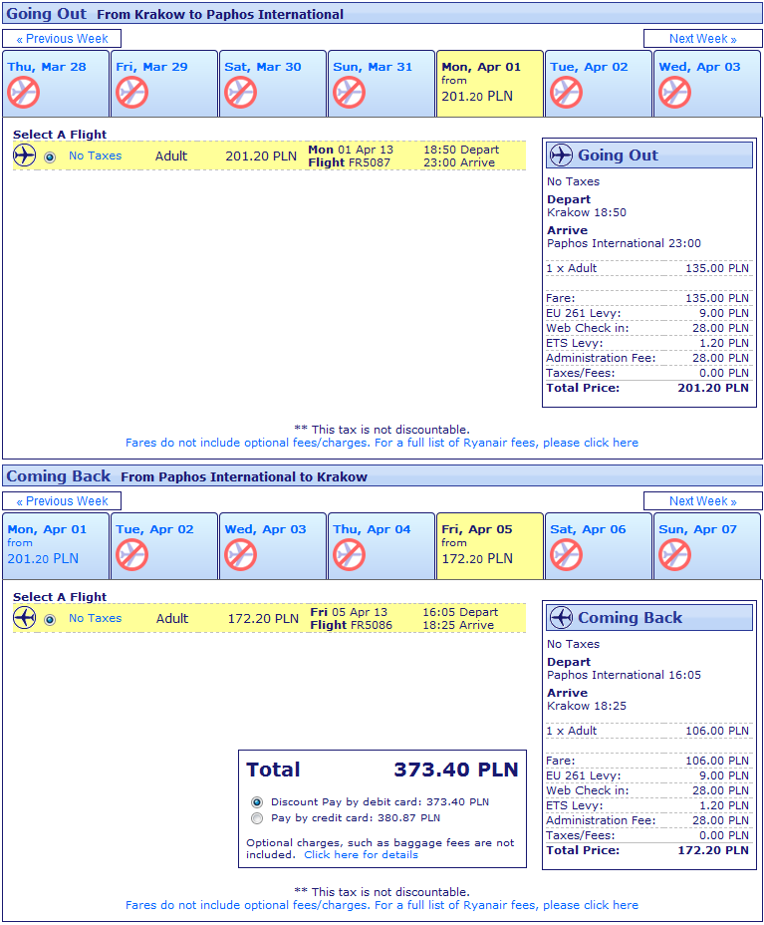Click no-flight icon under Sat, Mar 30
Screen dimensions: 764x925
coord(240,93)
